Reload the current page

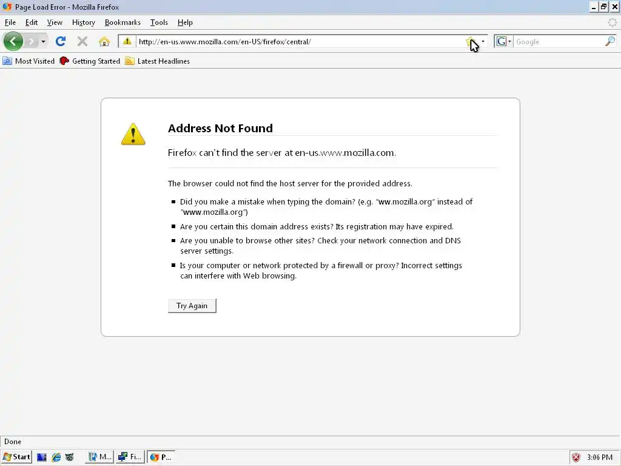60,41
